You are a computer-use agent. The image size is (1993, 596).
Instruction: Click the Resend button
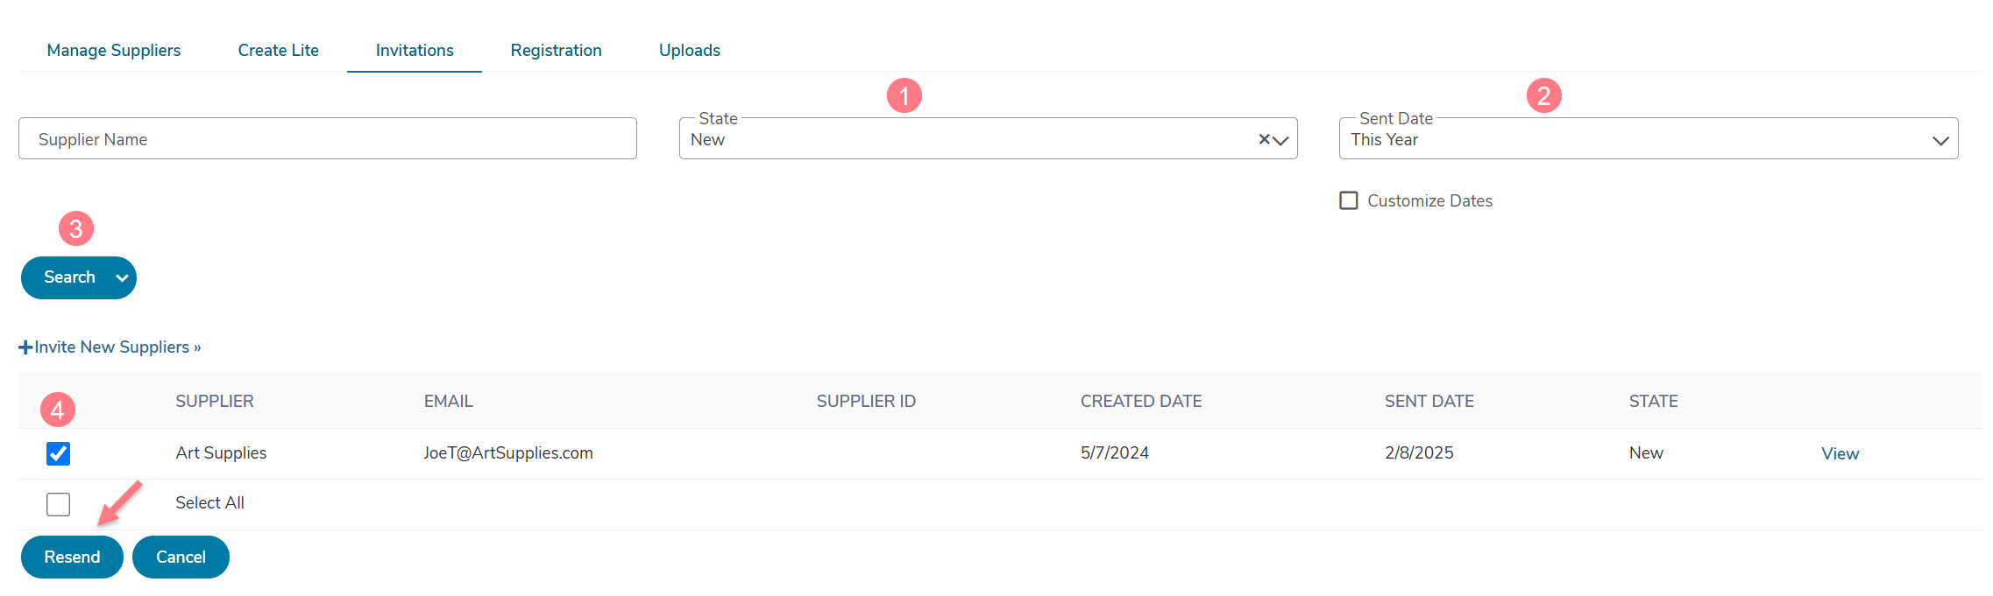72,557
